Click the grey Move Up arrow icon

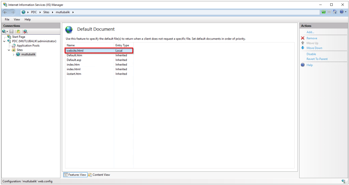303,43
